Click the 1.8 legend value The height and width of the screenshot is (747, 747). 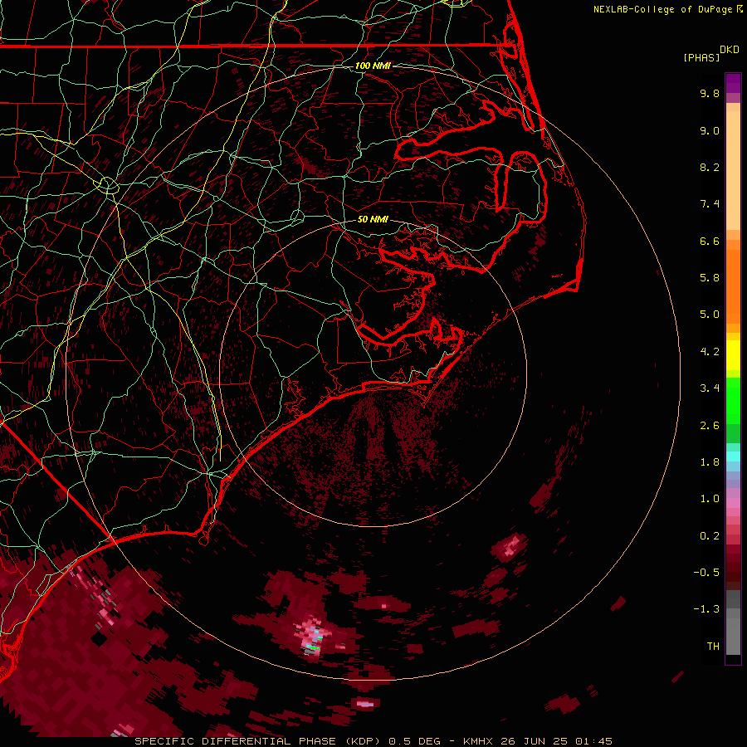tap(710, 462)
